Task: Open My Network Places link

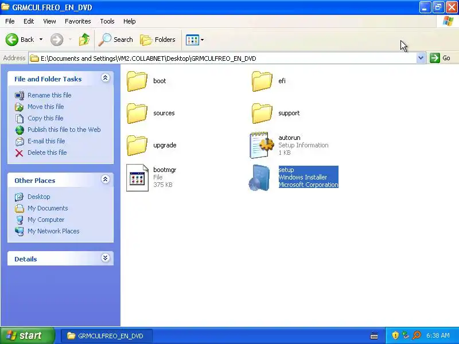Action: pyautogui.click(x=53, y=231)
